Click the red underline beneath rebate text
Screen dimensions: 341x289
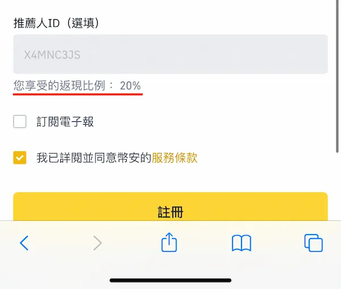pyautogui.click(x=78, y=94)
